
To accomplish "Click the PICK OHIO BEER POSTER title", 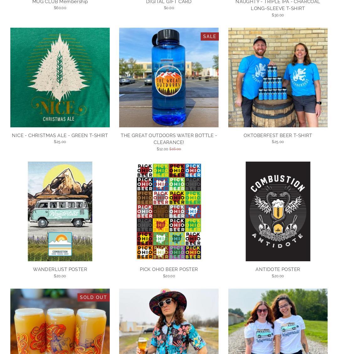I will click(169, 269).
